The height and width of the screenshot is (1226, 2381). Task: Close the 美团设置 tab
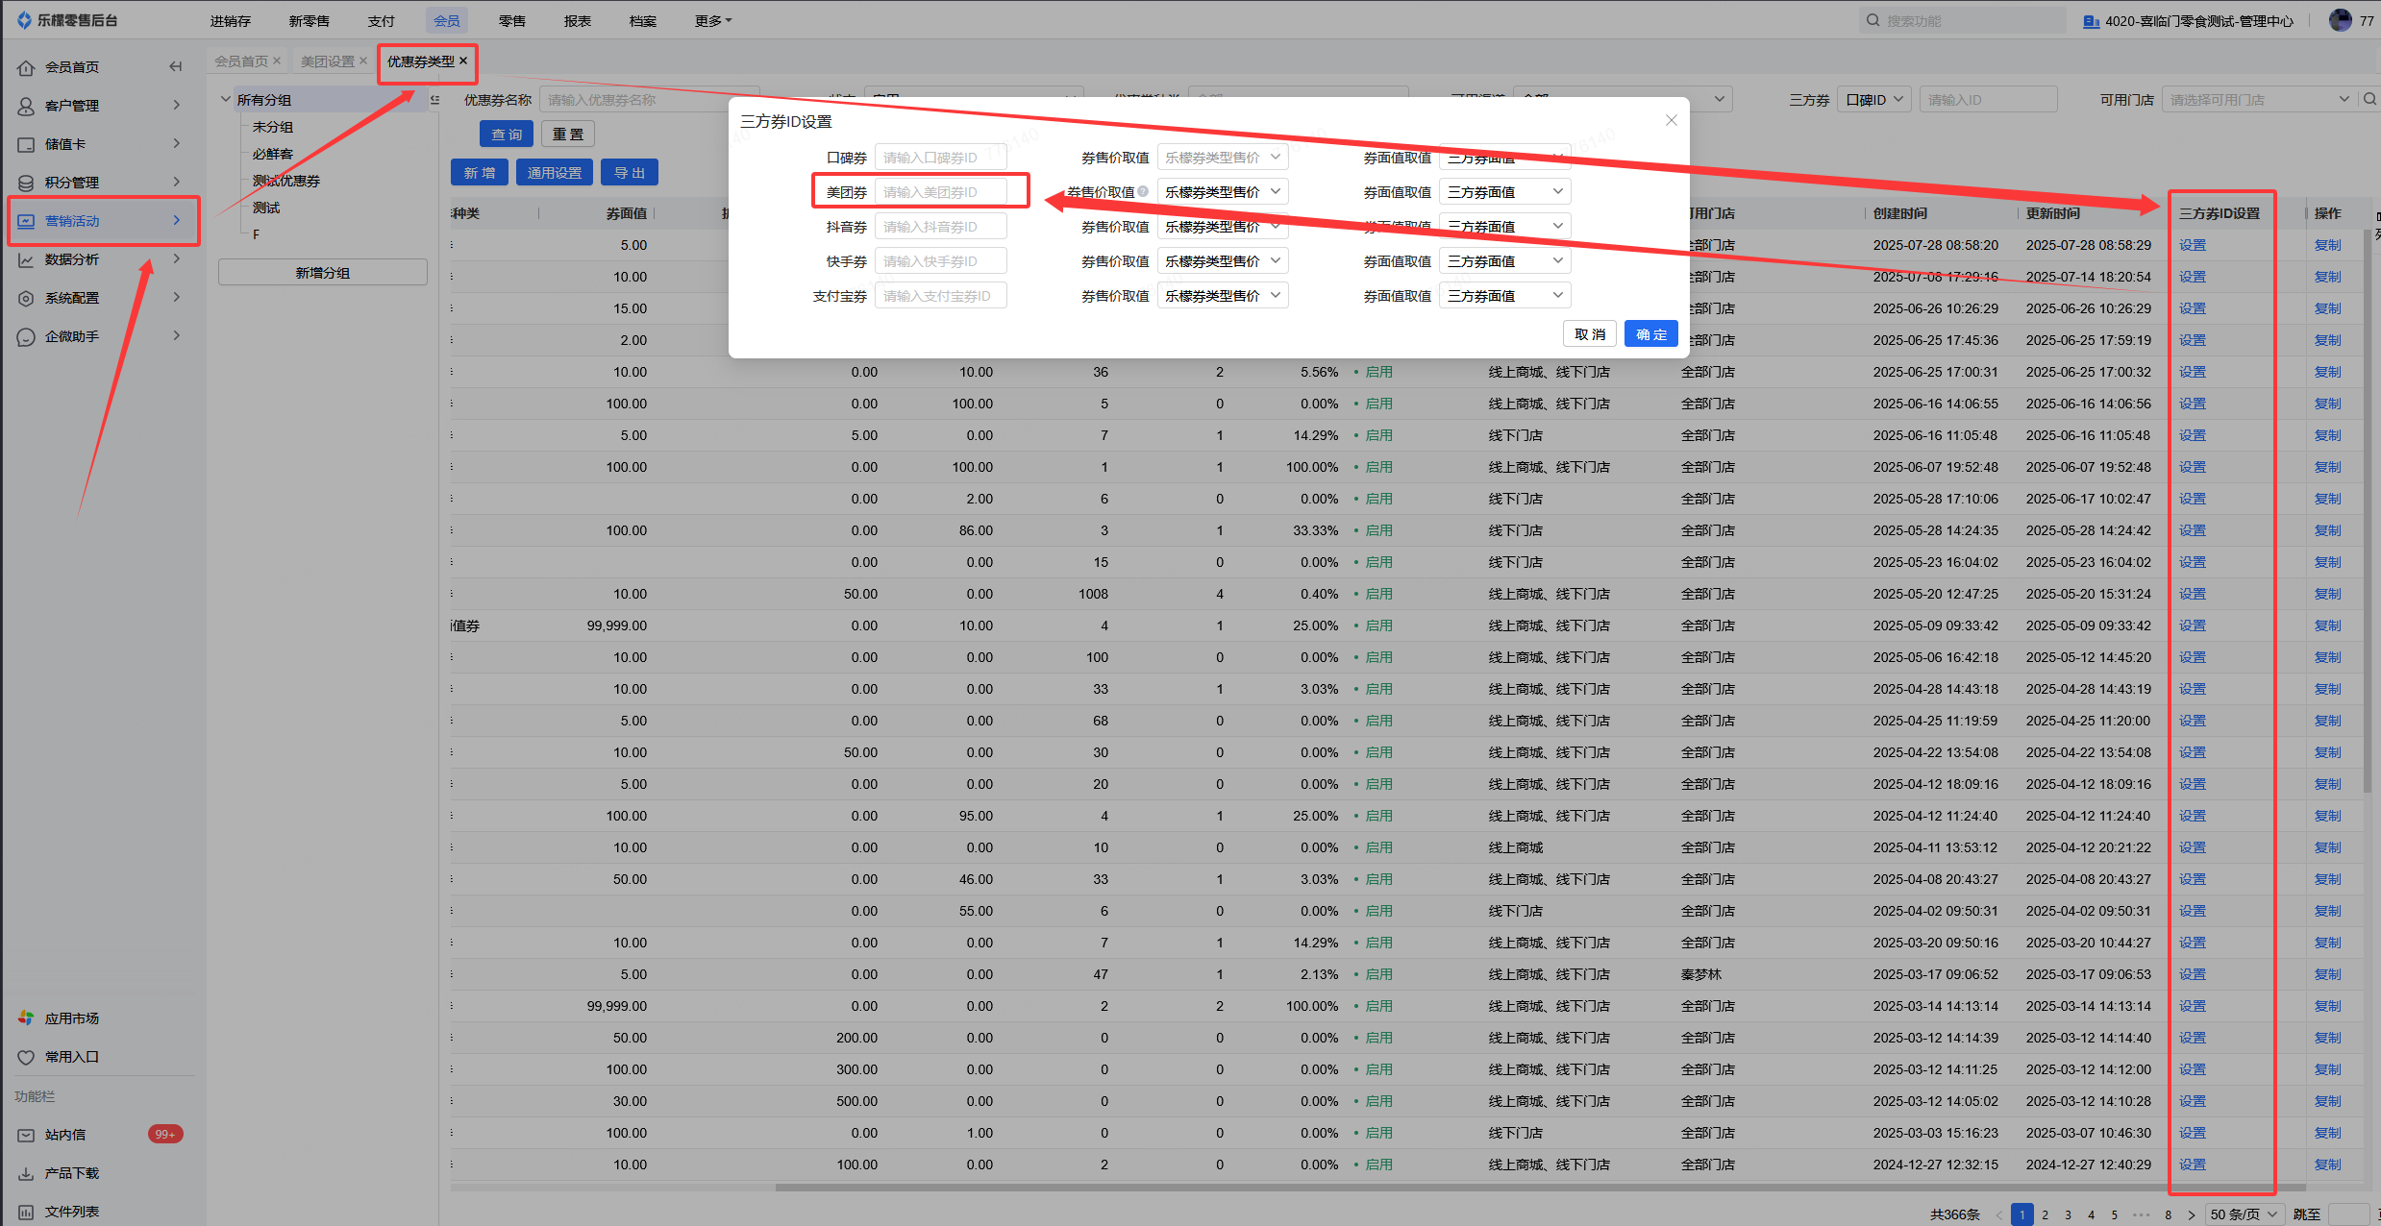(x=363, y=61)
